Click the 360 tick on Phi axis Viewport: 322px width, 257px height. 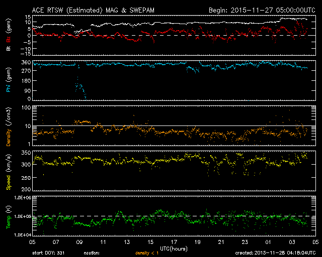click(25, 62)
